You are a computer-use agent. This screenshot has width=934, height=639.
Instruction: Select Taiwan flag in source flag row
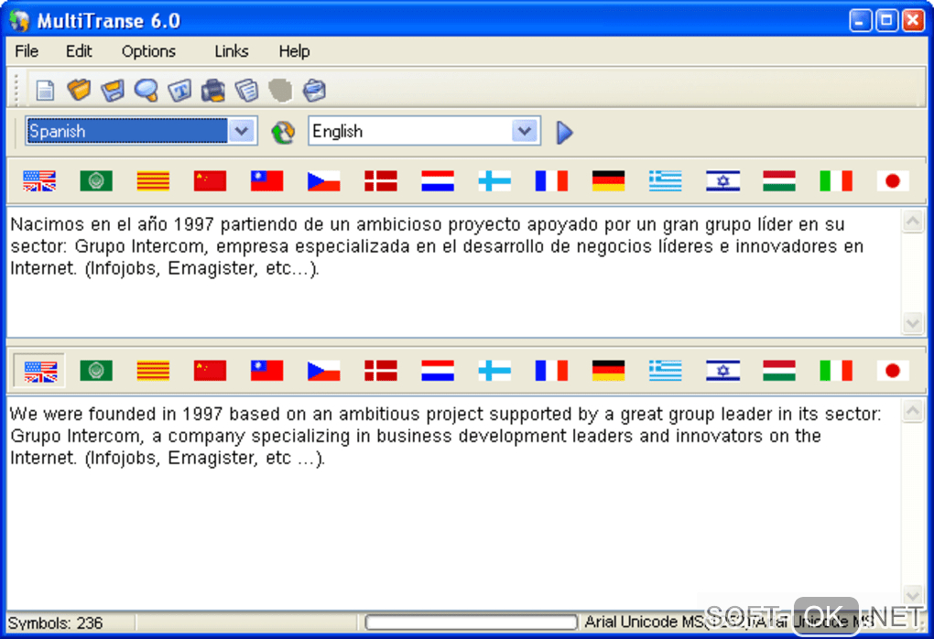[266, 181]
